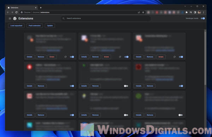The width and height of the screenshot is (212, 137).
Task: Disable the lavender orange-badged icon extension toggle
Action: click(126, 57)
